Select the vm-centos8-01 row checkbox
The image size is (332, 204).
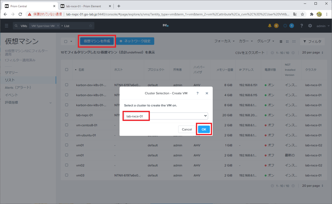[67, 125]
